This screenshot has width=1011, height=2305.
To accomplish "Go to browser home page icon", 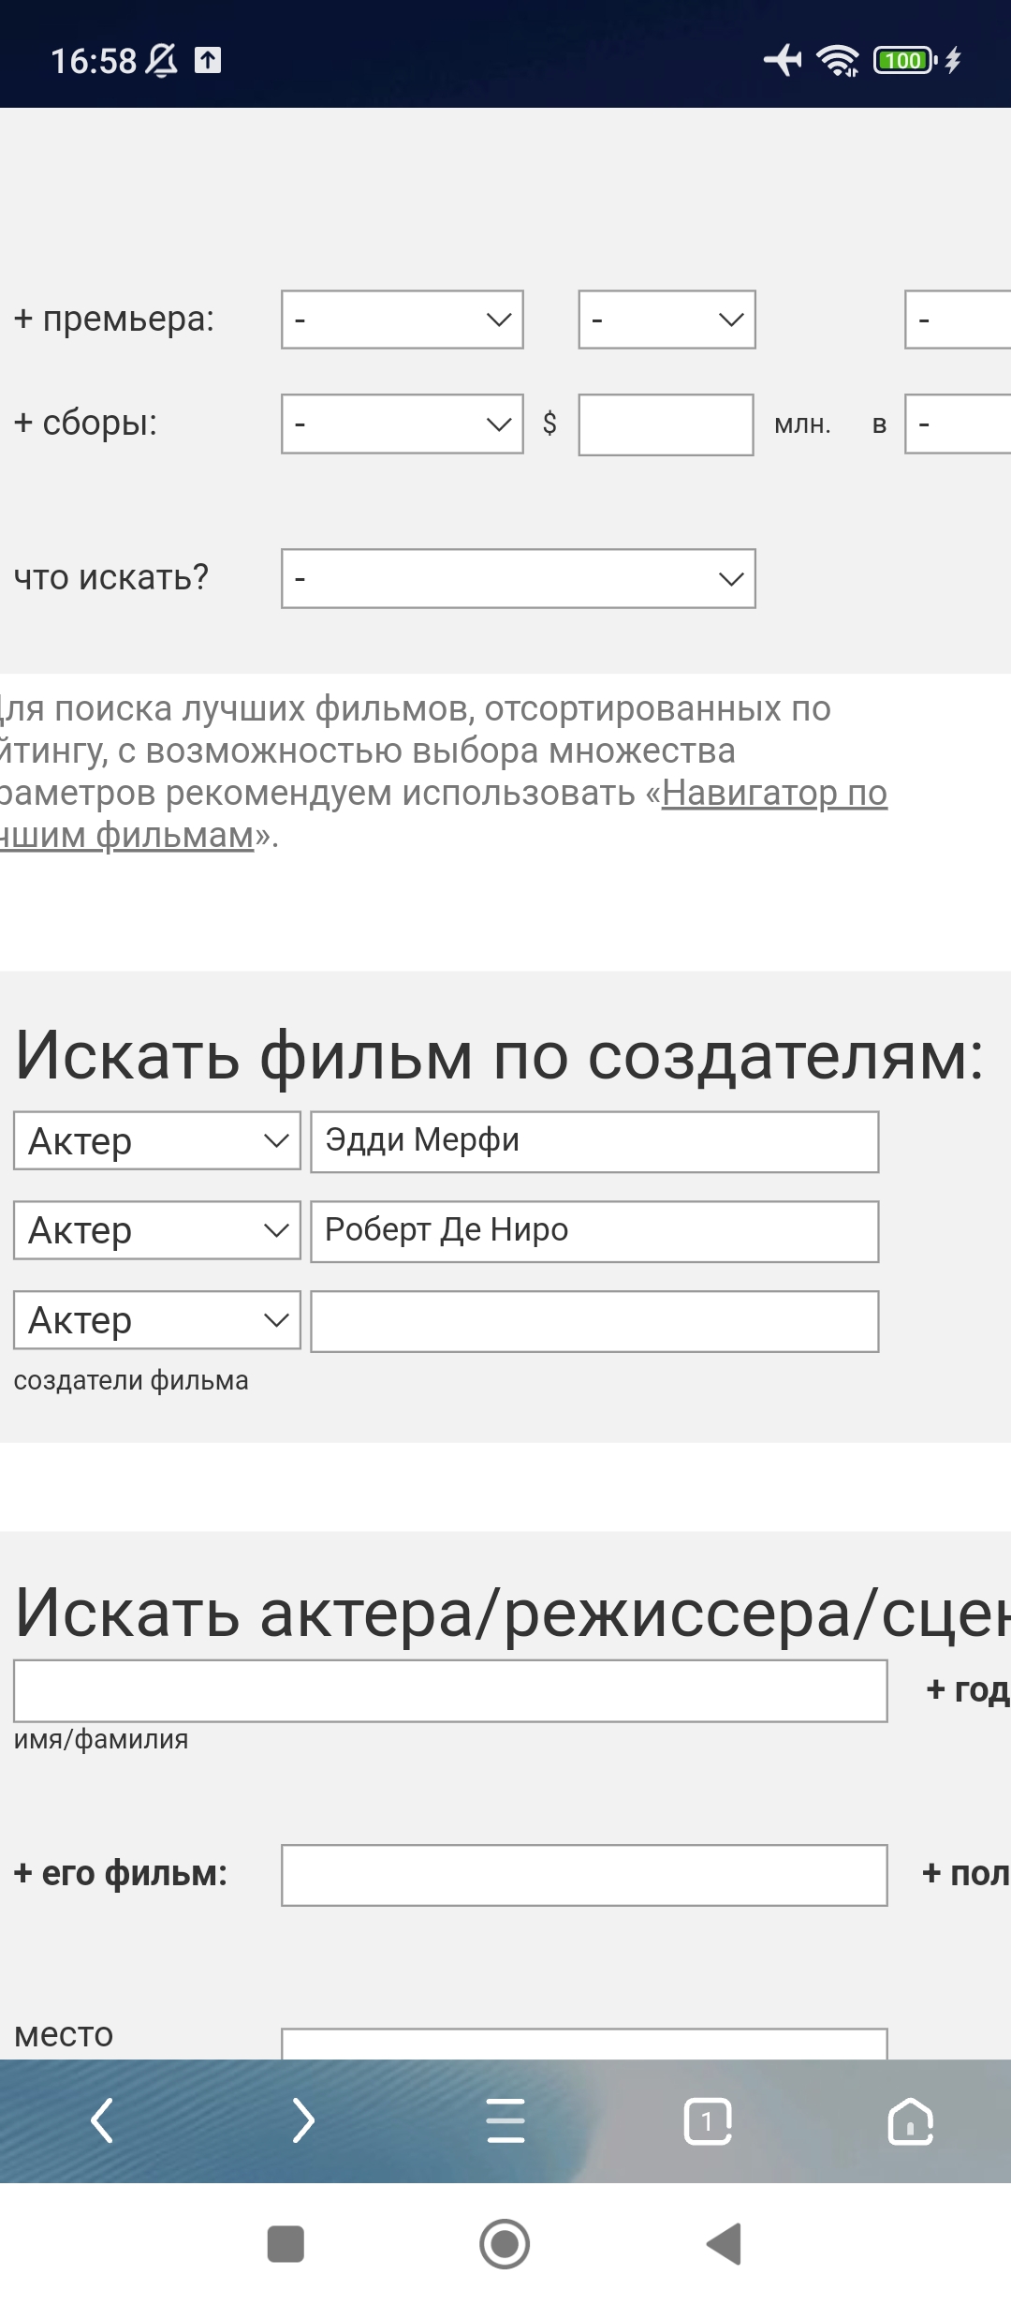I will 911,2120.
